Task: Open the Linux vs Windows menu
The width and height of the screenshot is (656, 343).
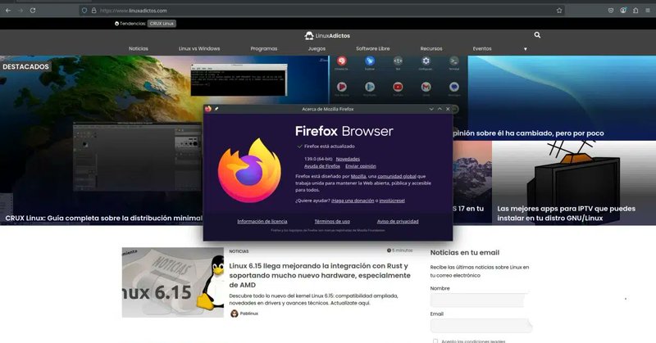Action: 199,48
